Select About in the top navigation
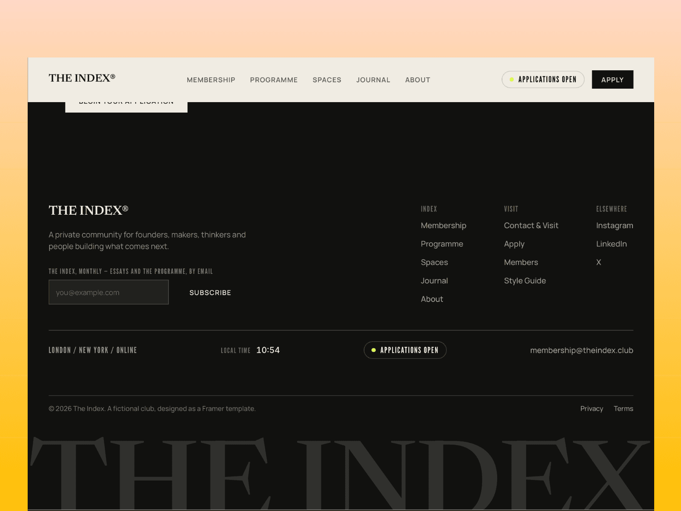681x511 pixels. click(418, 80)
